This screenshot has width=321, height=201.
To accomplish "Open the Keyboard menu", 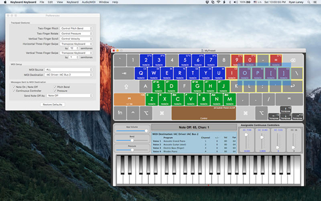I will [x=72, y=2].
